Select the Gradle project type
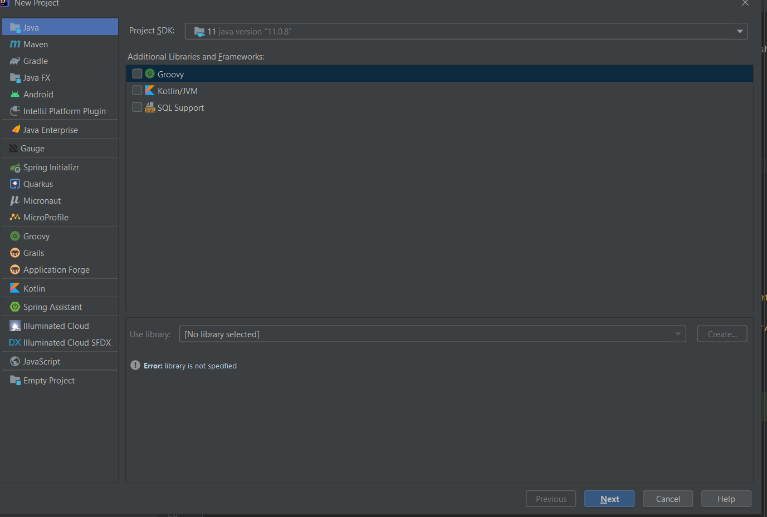The image size is (767, 517). point(60,61)
